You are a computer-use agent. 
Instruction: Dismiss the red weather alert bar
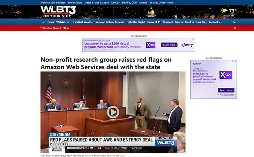(x=235, y=28)
